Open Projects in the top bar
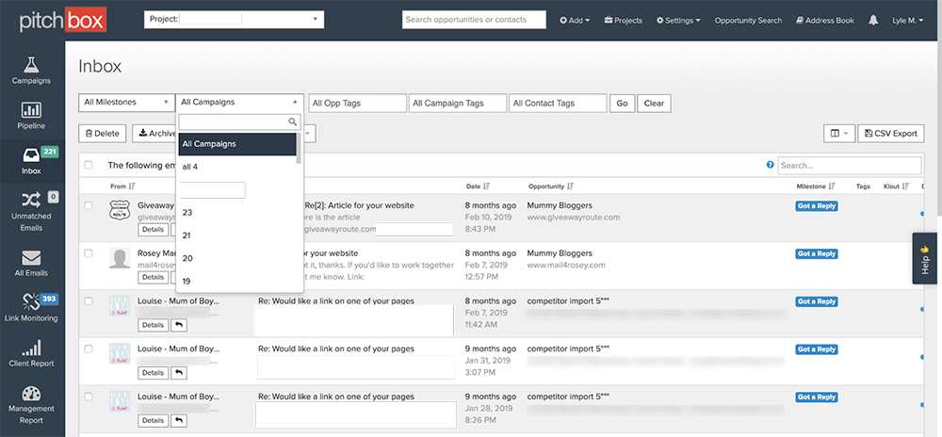Screen dimensions: 942x437 [623, 21]
